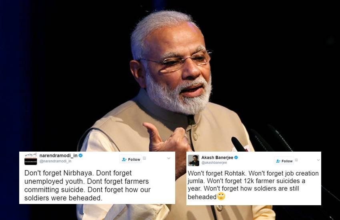The image size is (340, 220).
Task: Expand the narendramodi_in tweet options chevron
Action: pos(169,158)
